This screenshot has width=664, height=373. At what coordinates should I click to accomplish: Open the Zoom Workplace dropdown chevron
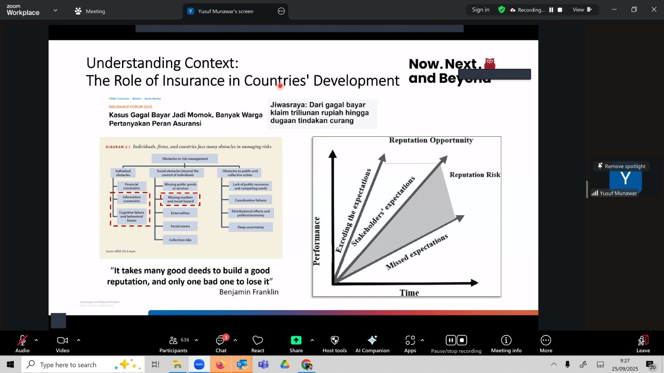56,10
